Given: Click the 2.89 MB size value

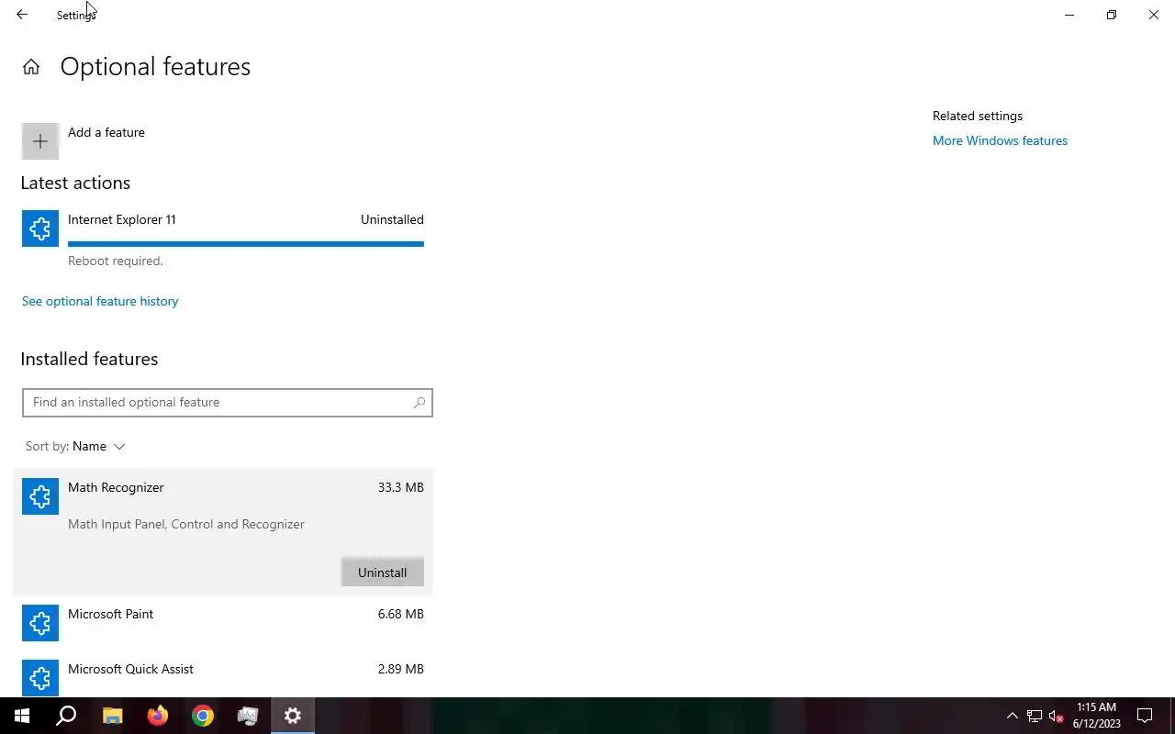Looking at the screenshot, I should 400,669.
